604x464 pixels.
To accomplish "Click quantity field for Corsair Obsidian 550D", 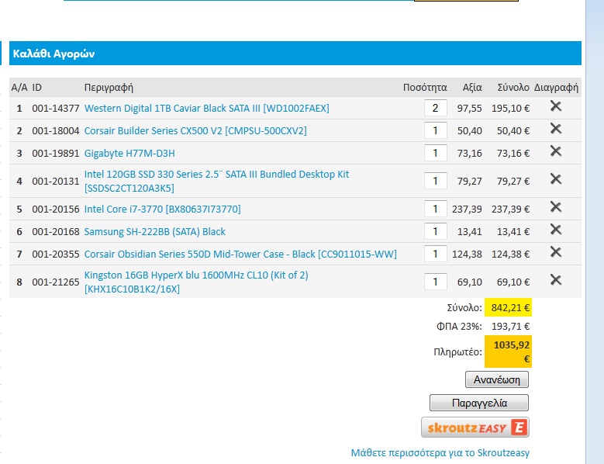I will pyautogui.click(x=435, y=254).
